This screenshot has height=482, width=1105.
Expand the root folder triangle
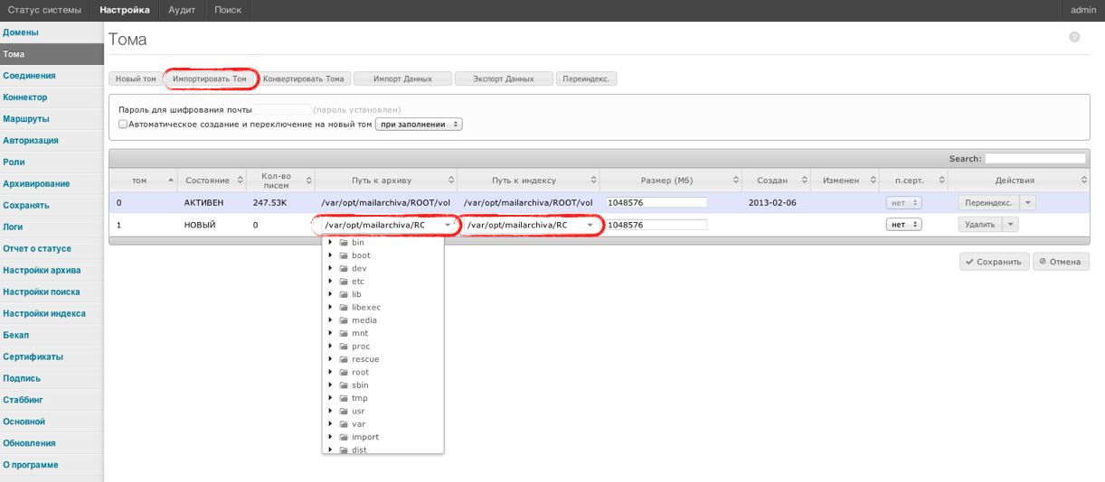pyautogui.click(x=331, y=372)
